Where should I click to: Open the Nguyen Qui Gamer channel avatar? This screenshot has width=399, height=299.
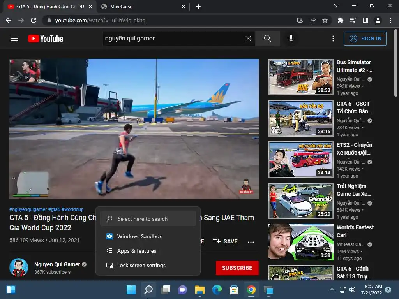point(19,268)
